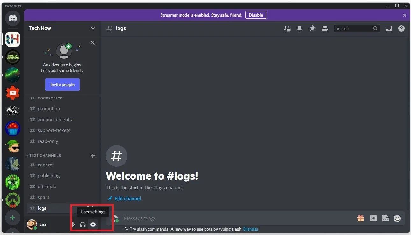Open Edit channel for #logs
This screenshot has width=411, height=235.
click(124, 198)
